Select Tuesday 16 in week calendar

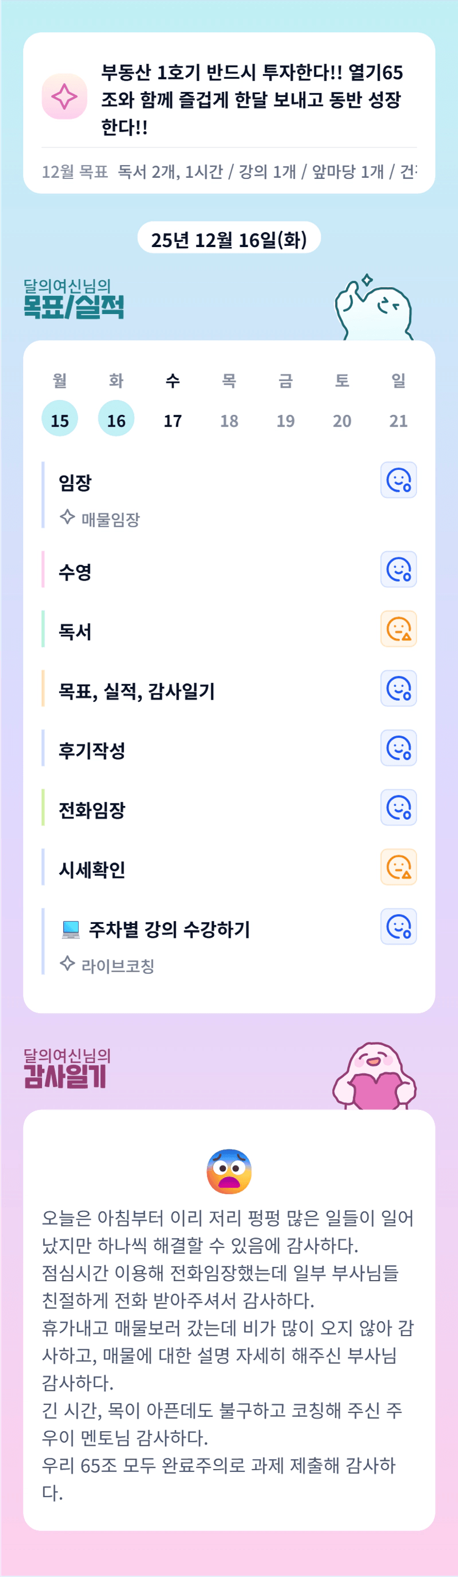pyautogui.click(x=116, y=420)
